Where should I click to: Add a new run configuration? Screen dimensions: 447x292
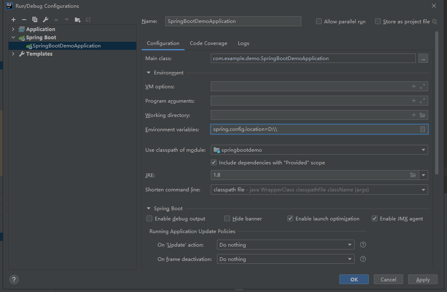14,20
